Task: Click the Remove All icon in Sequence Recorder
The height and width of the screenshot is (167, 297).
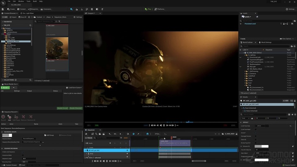Action: click(30, 117)
